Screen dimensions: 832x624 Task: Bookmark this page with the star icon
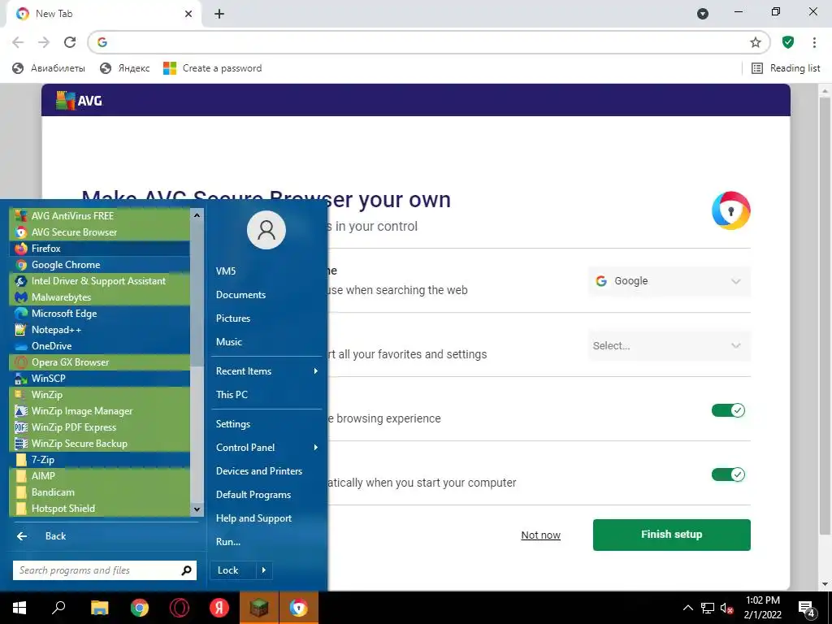pyautogui.click(x=756, y=42)
